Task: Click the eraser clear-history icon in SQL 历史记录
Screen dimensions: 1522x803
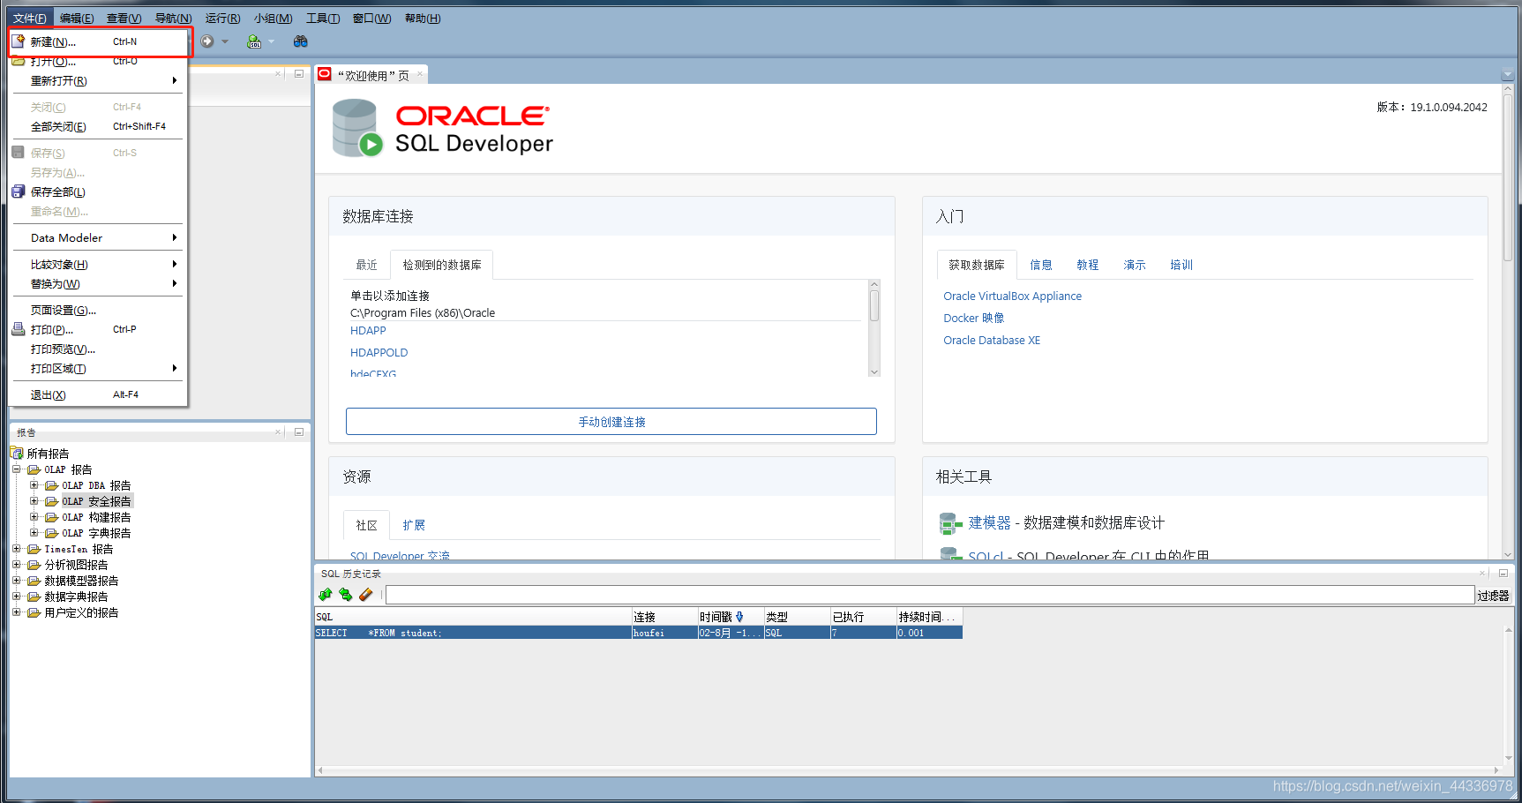Action: click(x=365, y=595)
